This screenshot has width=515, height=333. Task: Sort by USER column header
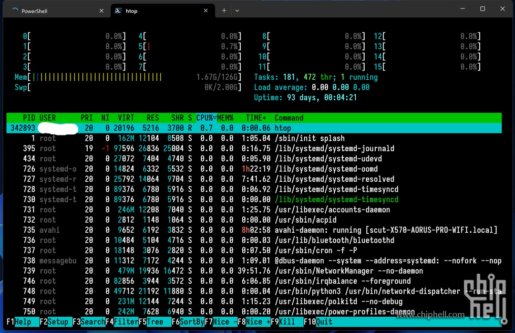(48, 118)
